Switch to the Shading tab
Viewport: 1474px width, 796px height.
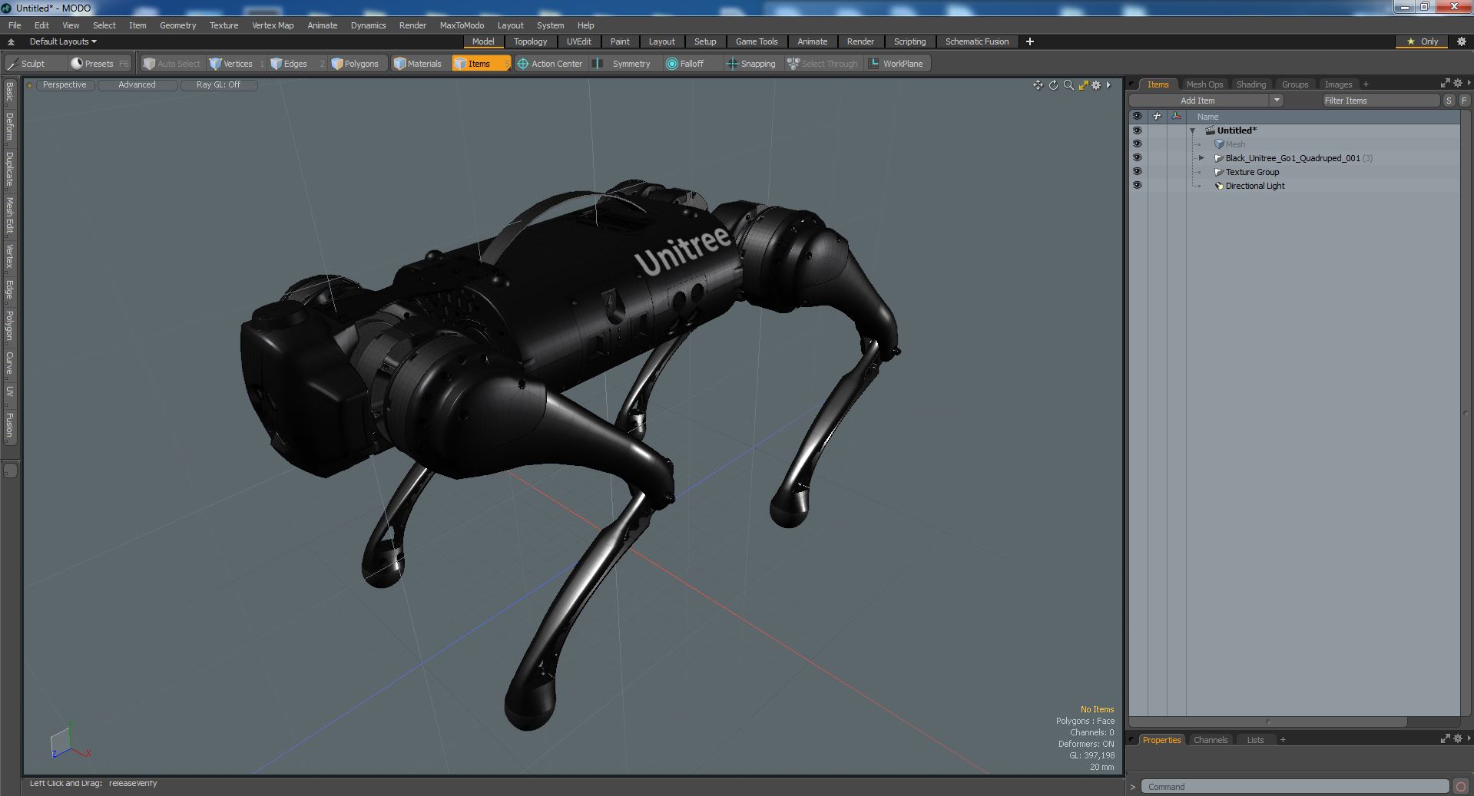click(1250, 84)
